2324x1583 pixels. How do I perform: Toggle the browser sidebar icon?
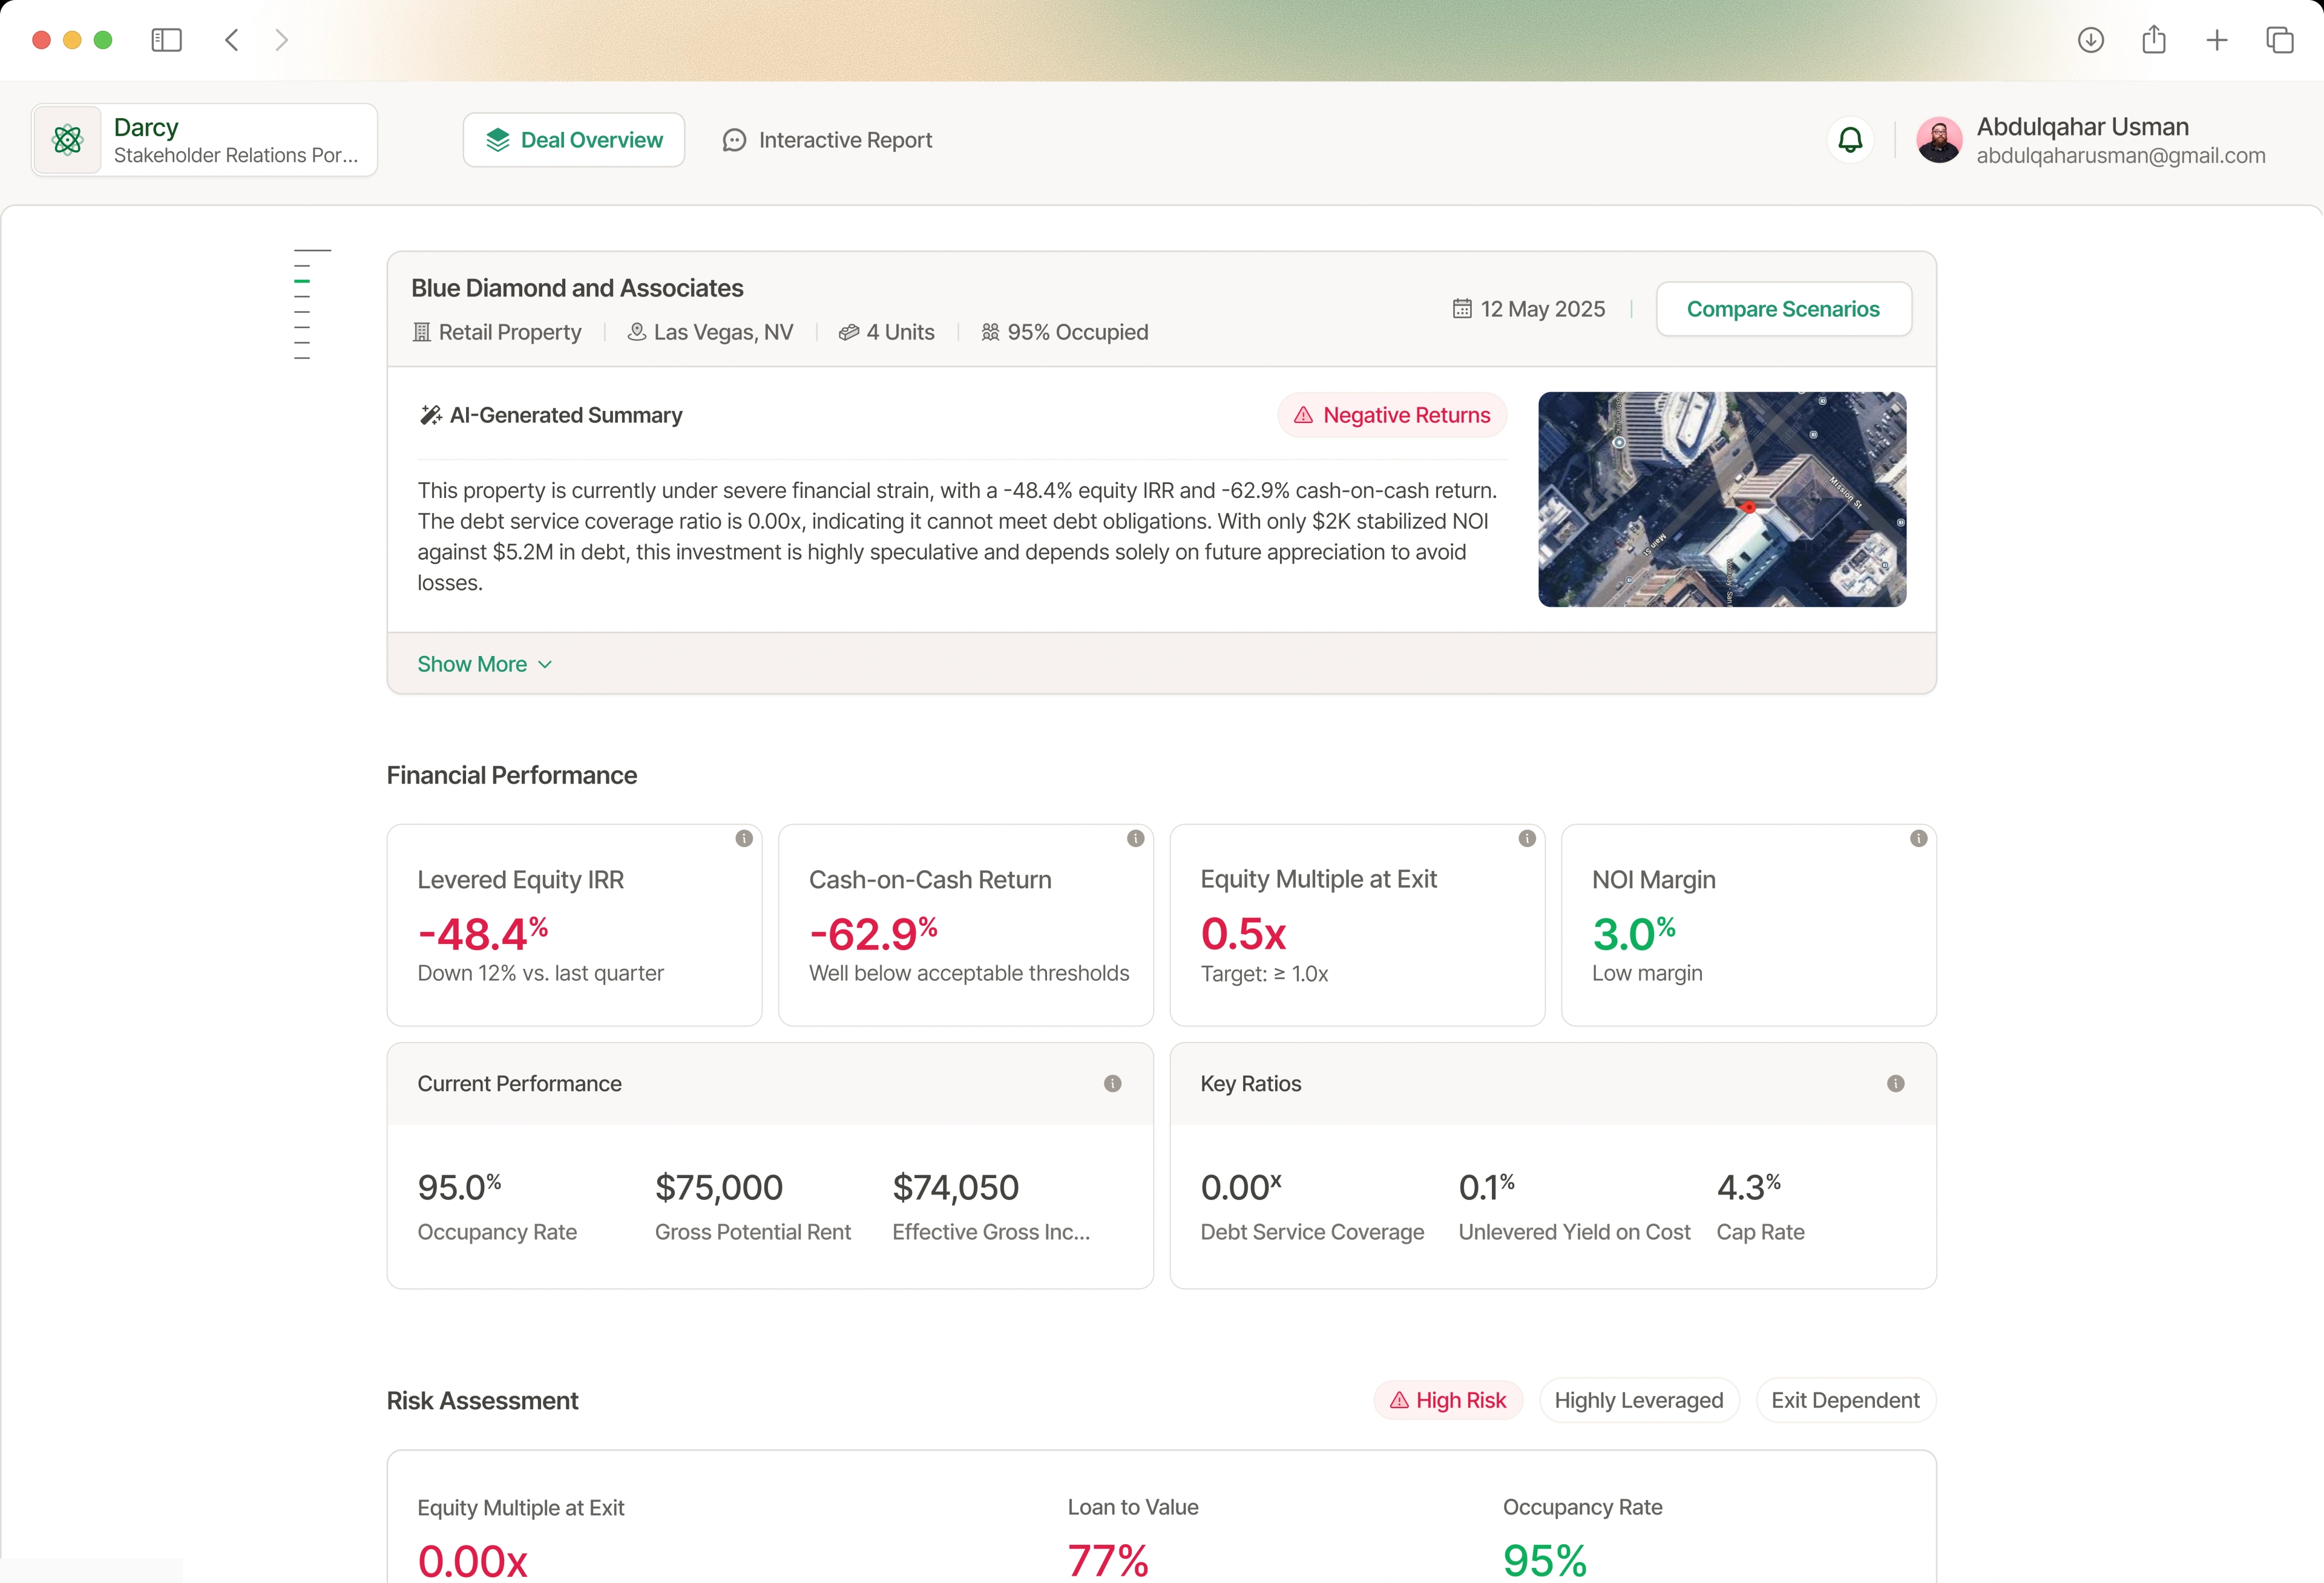coord(166,40)
